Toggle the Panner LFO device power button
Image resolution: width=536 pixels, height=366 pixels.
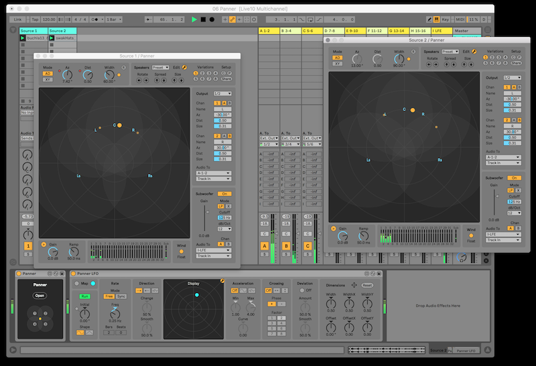[x=73, y=274]
